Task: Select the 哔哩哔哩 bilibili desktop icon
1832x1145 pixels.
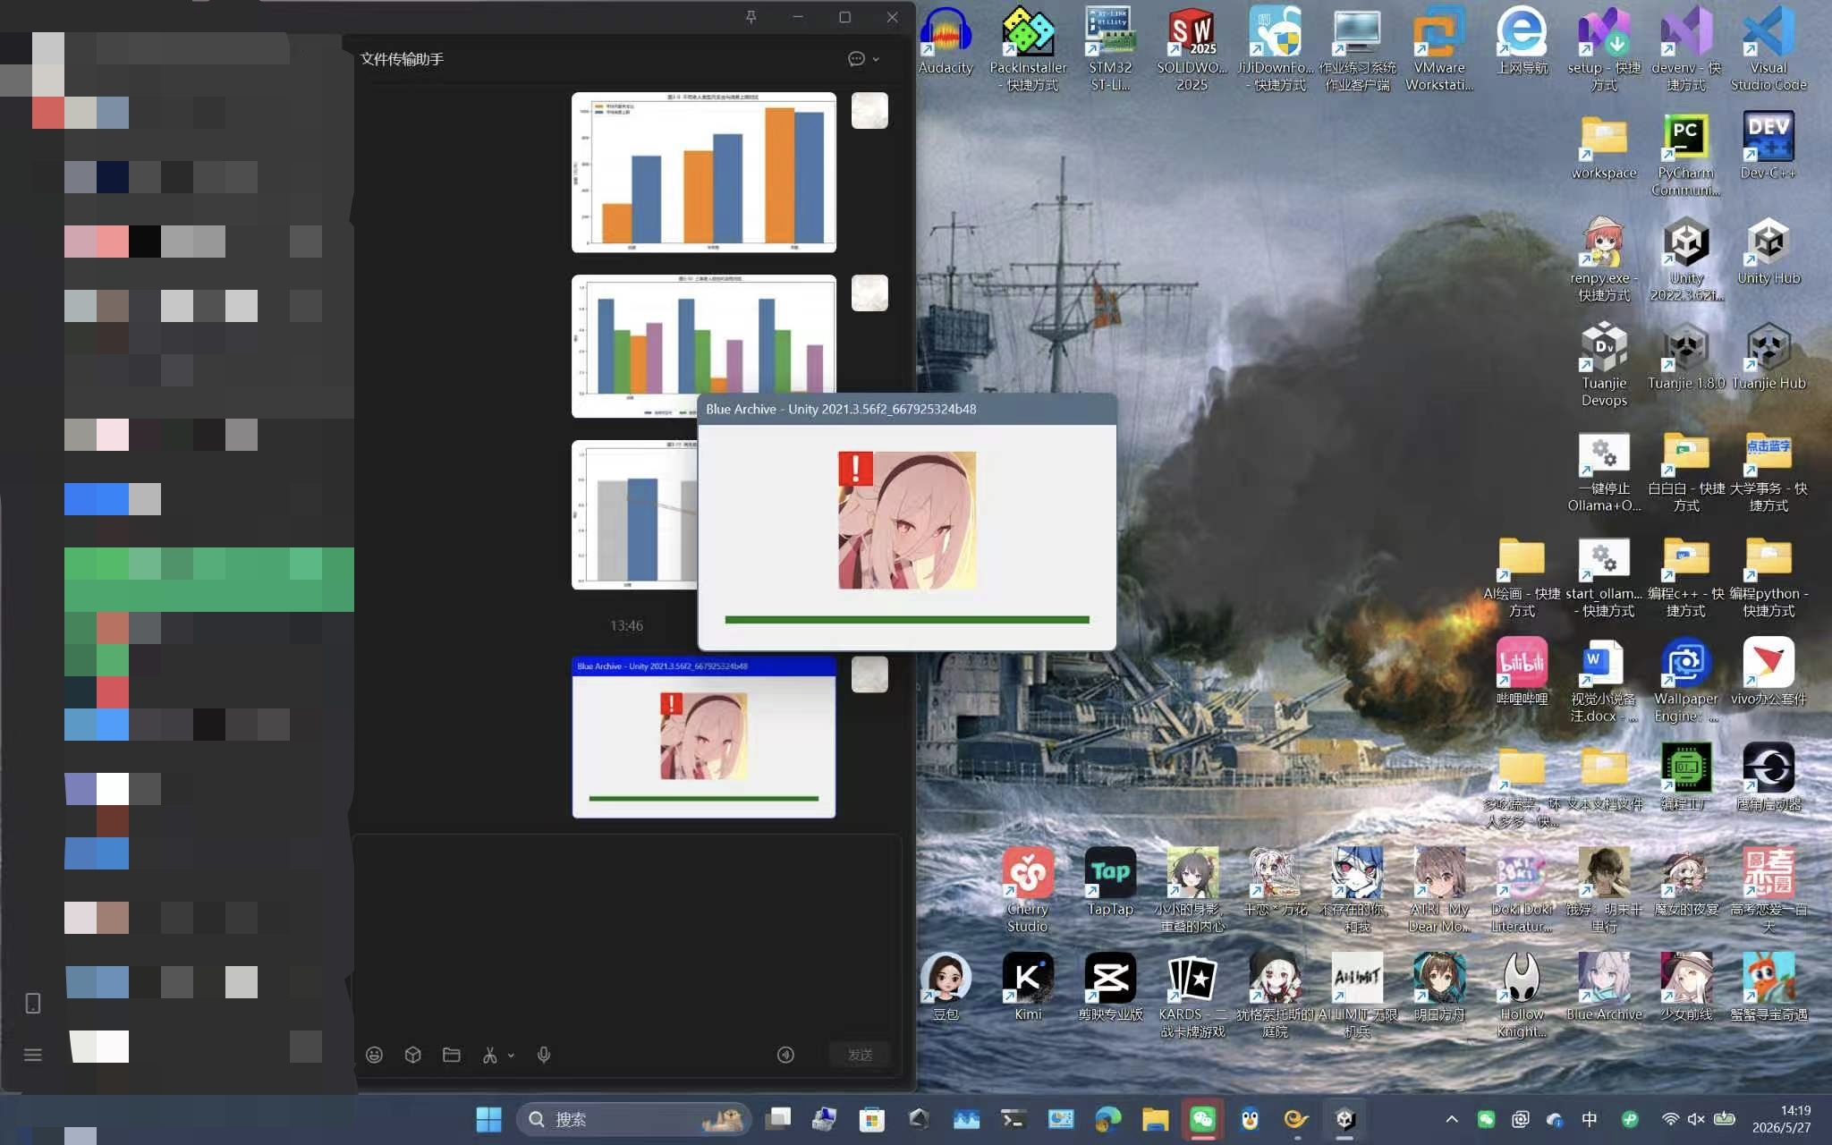Action: tap(1522, 672)
